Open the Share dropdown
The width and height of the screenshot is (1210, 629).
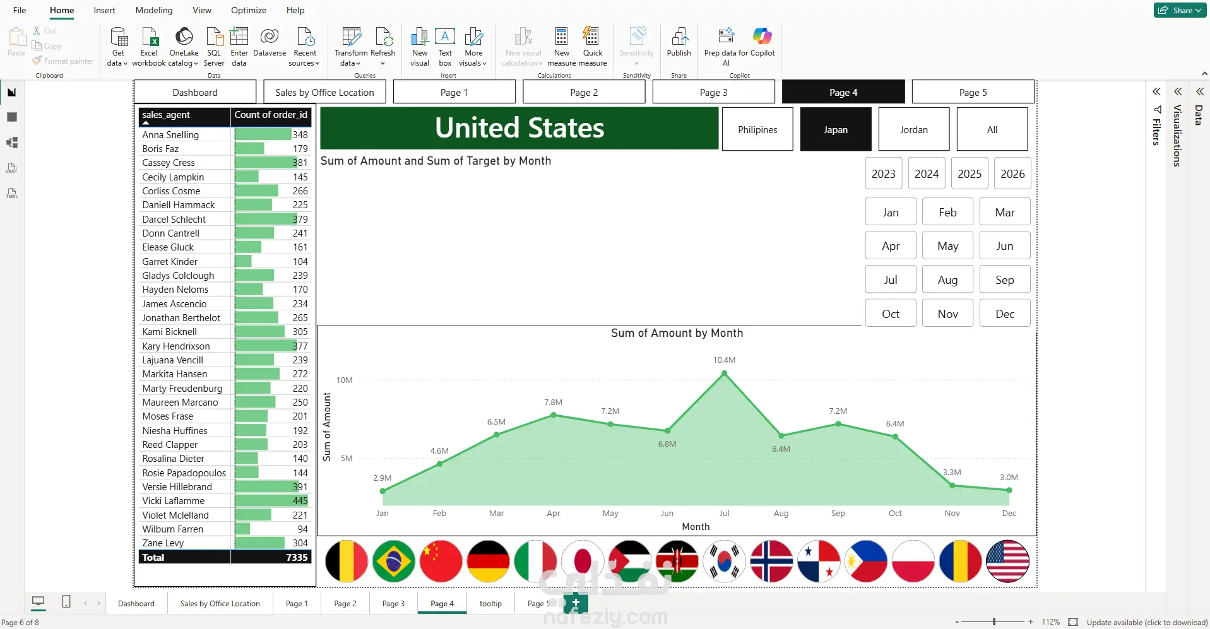tap(1180, 10)
